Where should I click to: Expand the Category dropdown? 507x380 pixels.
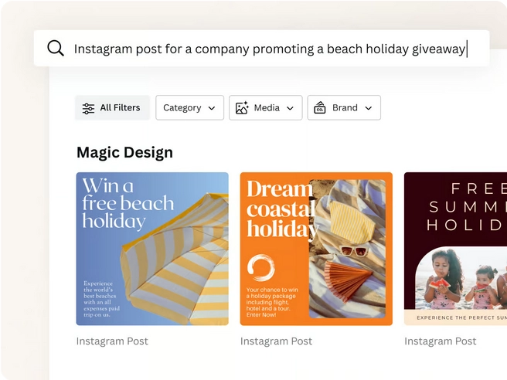[x=189, y=108]
